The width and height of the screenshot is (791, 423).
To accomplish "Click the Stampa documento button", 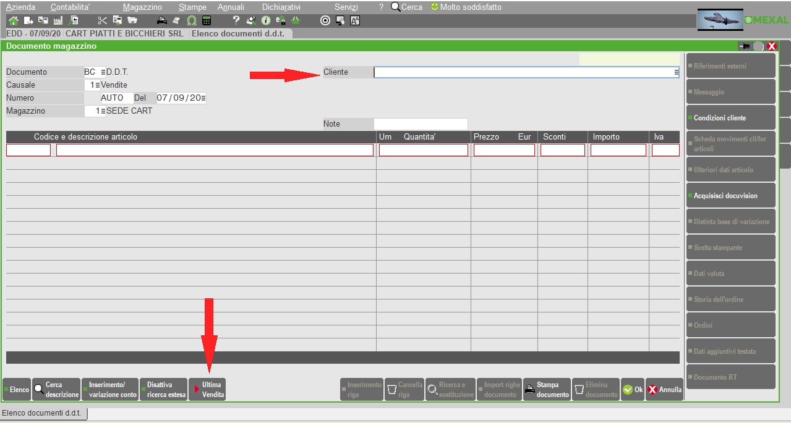I will [547, 390].
